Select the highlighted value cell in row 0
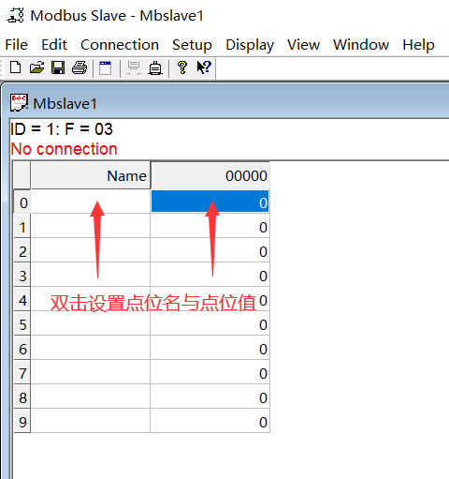 coord(210,202)
